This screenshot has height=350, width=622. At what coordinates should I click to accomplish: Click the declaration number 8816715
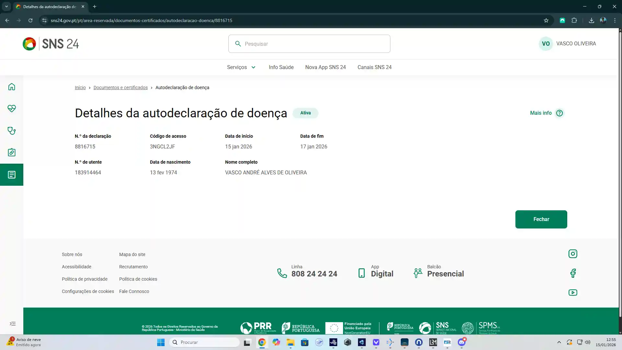click(x=85, y=147)
